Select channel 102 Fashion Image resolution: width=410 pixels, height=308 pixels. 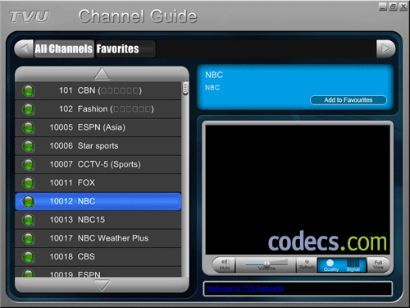point(98,109)
